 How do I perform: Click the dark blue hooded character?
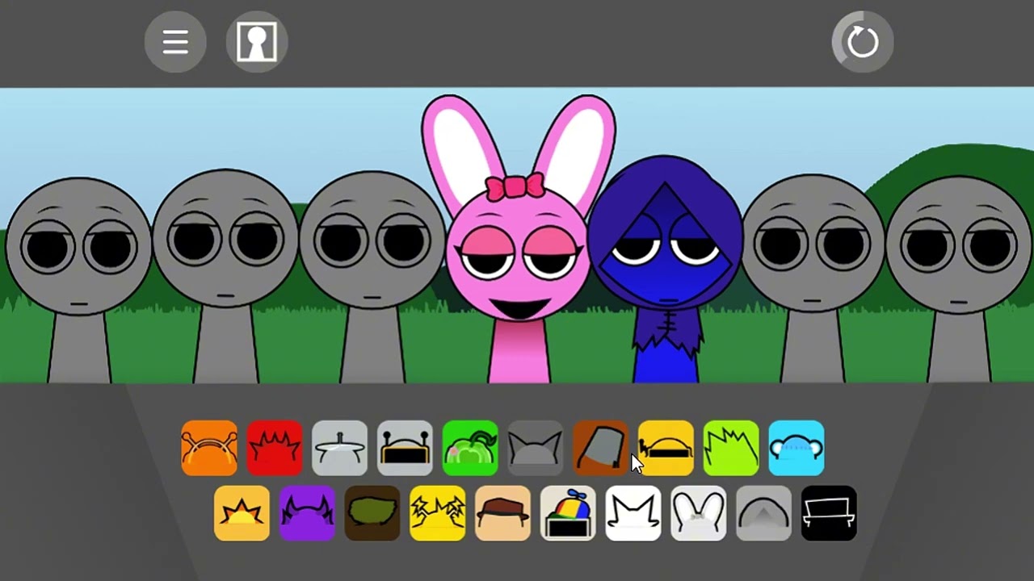pos(664,270)
